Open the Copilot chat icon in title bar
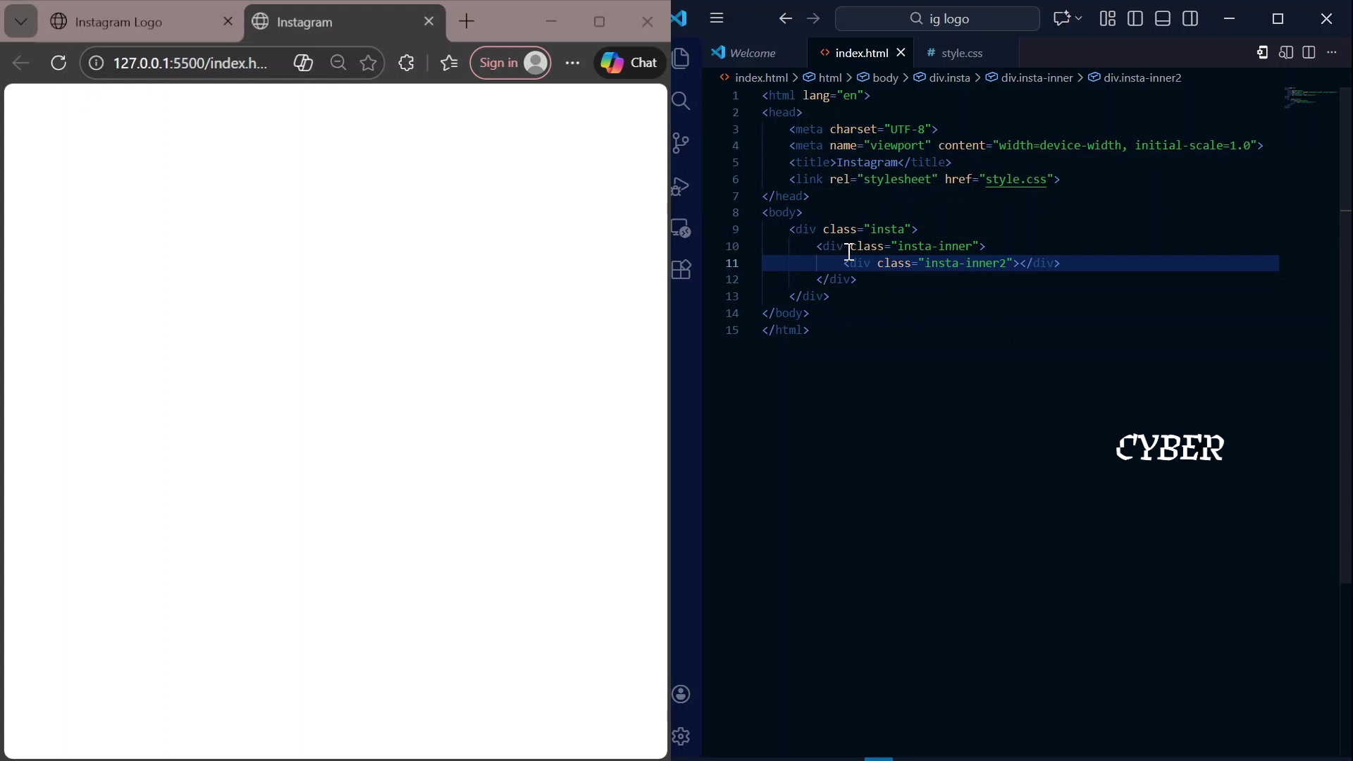The width and height of the screenshot is (1353, 761). (x=1061, y=18)
